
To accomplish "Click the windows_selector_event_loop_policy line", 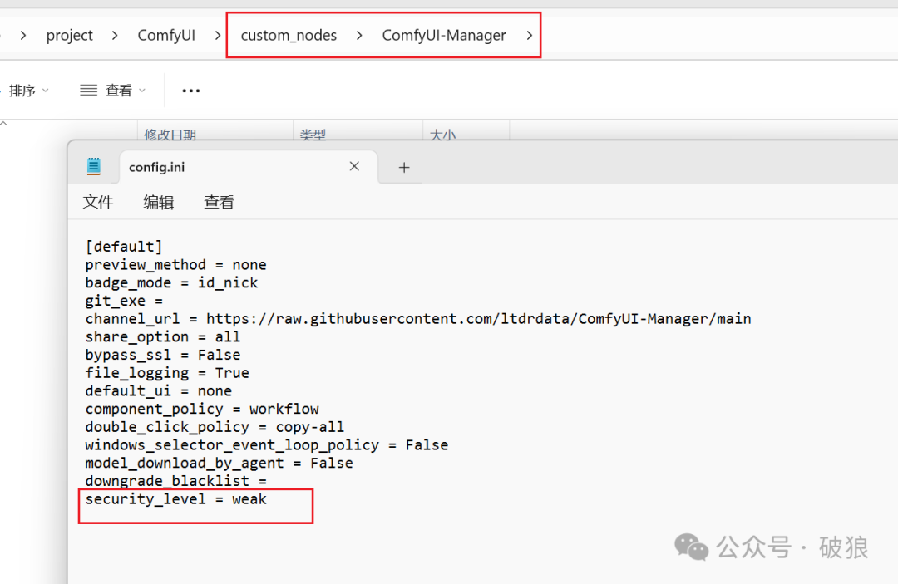I will coord(267,445).
